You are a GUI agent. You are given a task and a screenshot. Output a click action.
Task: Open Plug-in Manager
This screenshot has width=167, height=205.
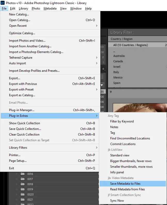pyautogui.click(x=22, y=110)
